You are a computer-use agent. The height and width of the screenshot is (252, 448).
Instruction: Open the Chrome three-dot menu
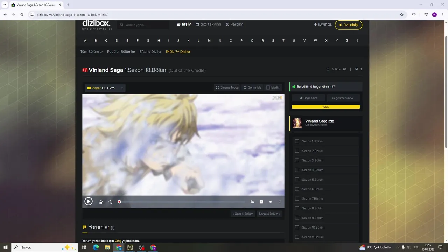pyautogui.click(x=442, y=15)
